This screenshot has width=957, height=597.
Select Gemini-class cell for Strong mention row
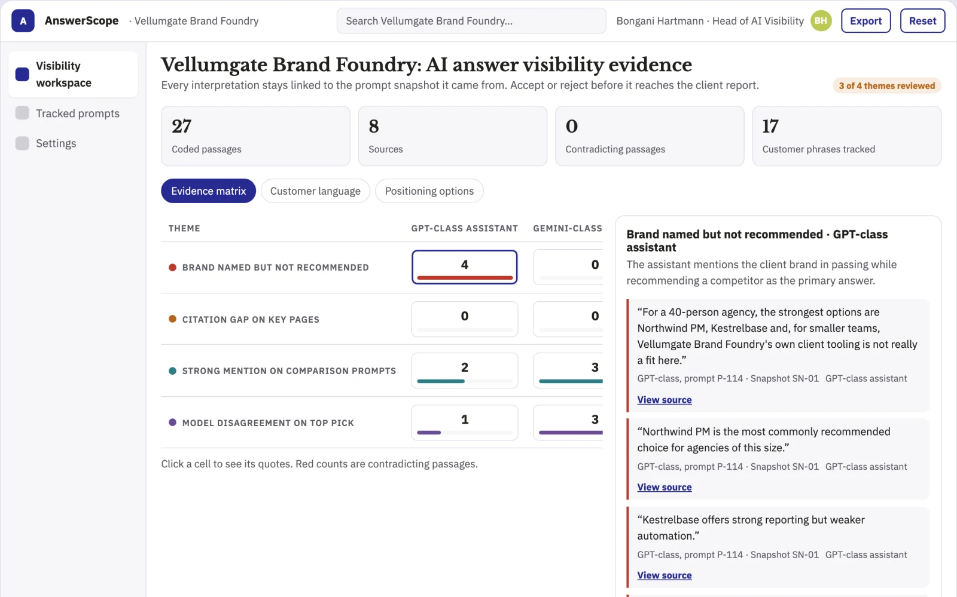pos(568,371)
